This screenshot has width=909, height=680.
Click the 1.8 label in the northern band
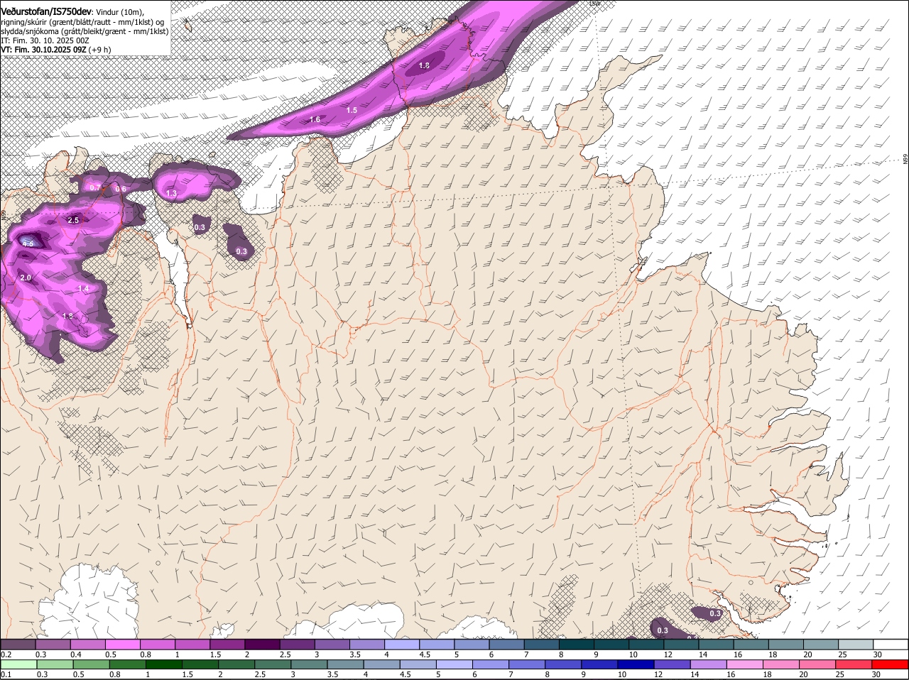click(x=424, y=65)
